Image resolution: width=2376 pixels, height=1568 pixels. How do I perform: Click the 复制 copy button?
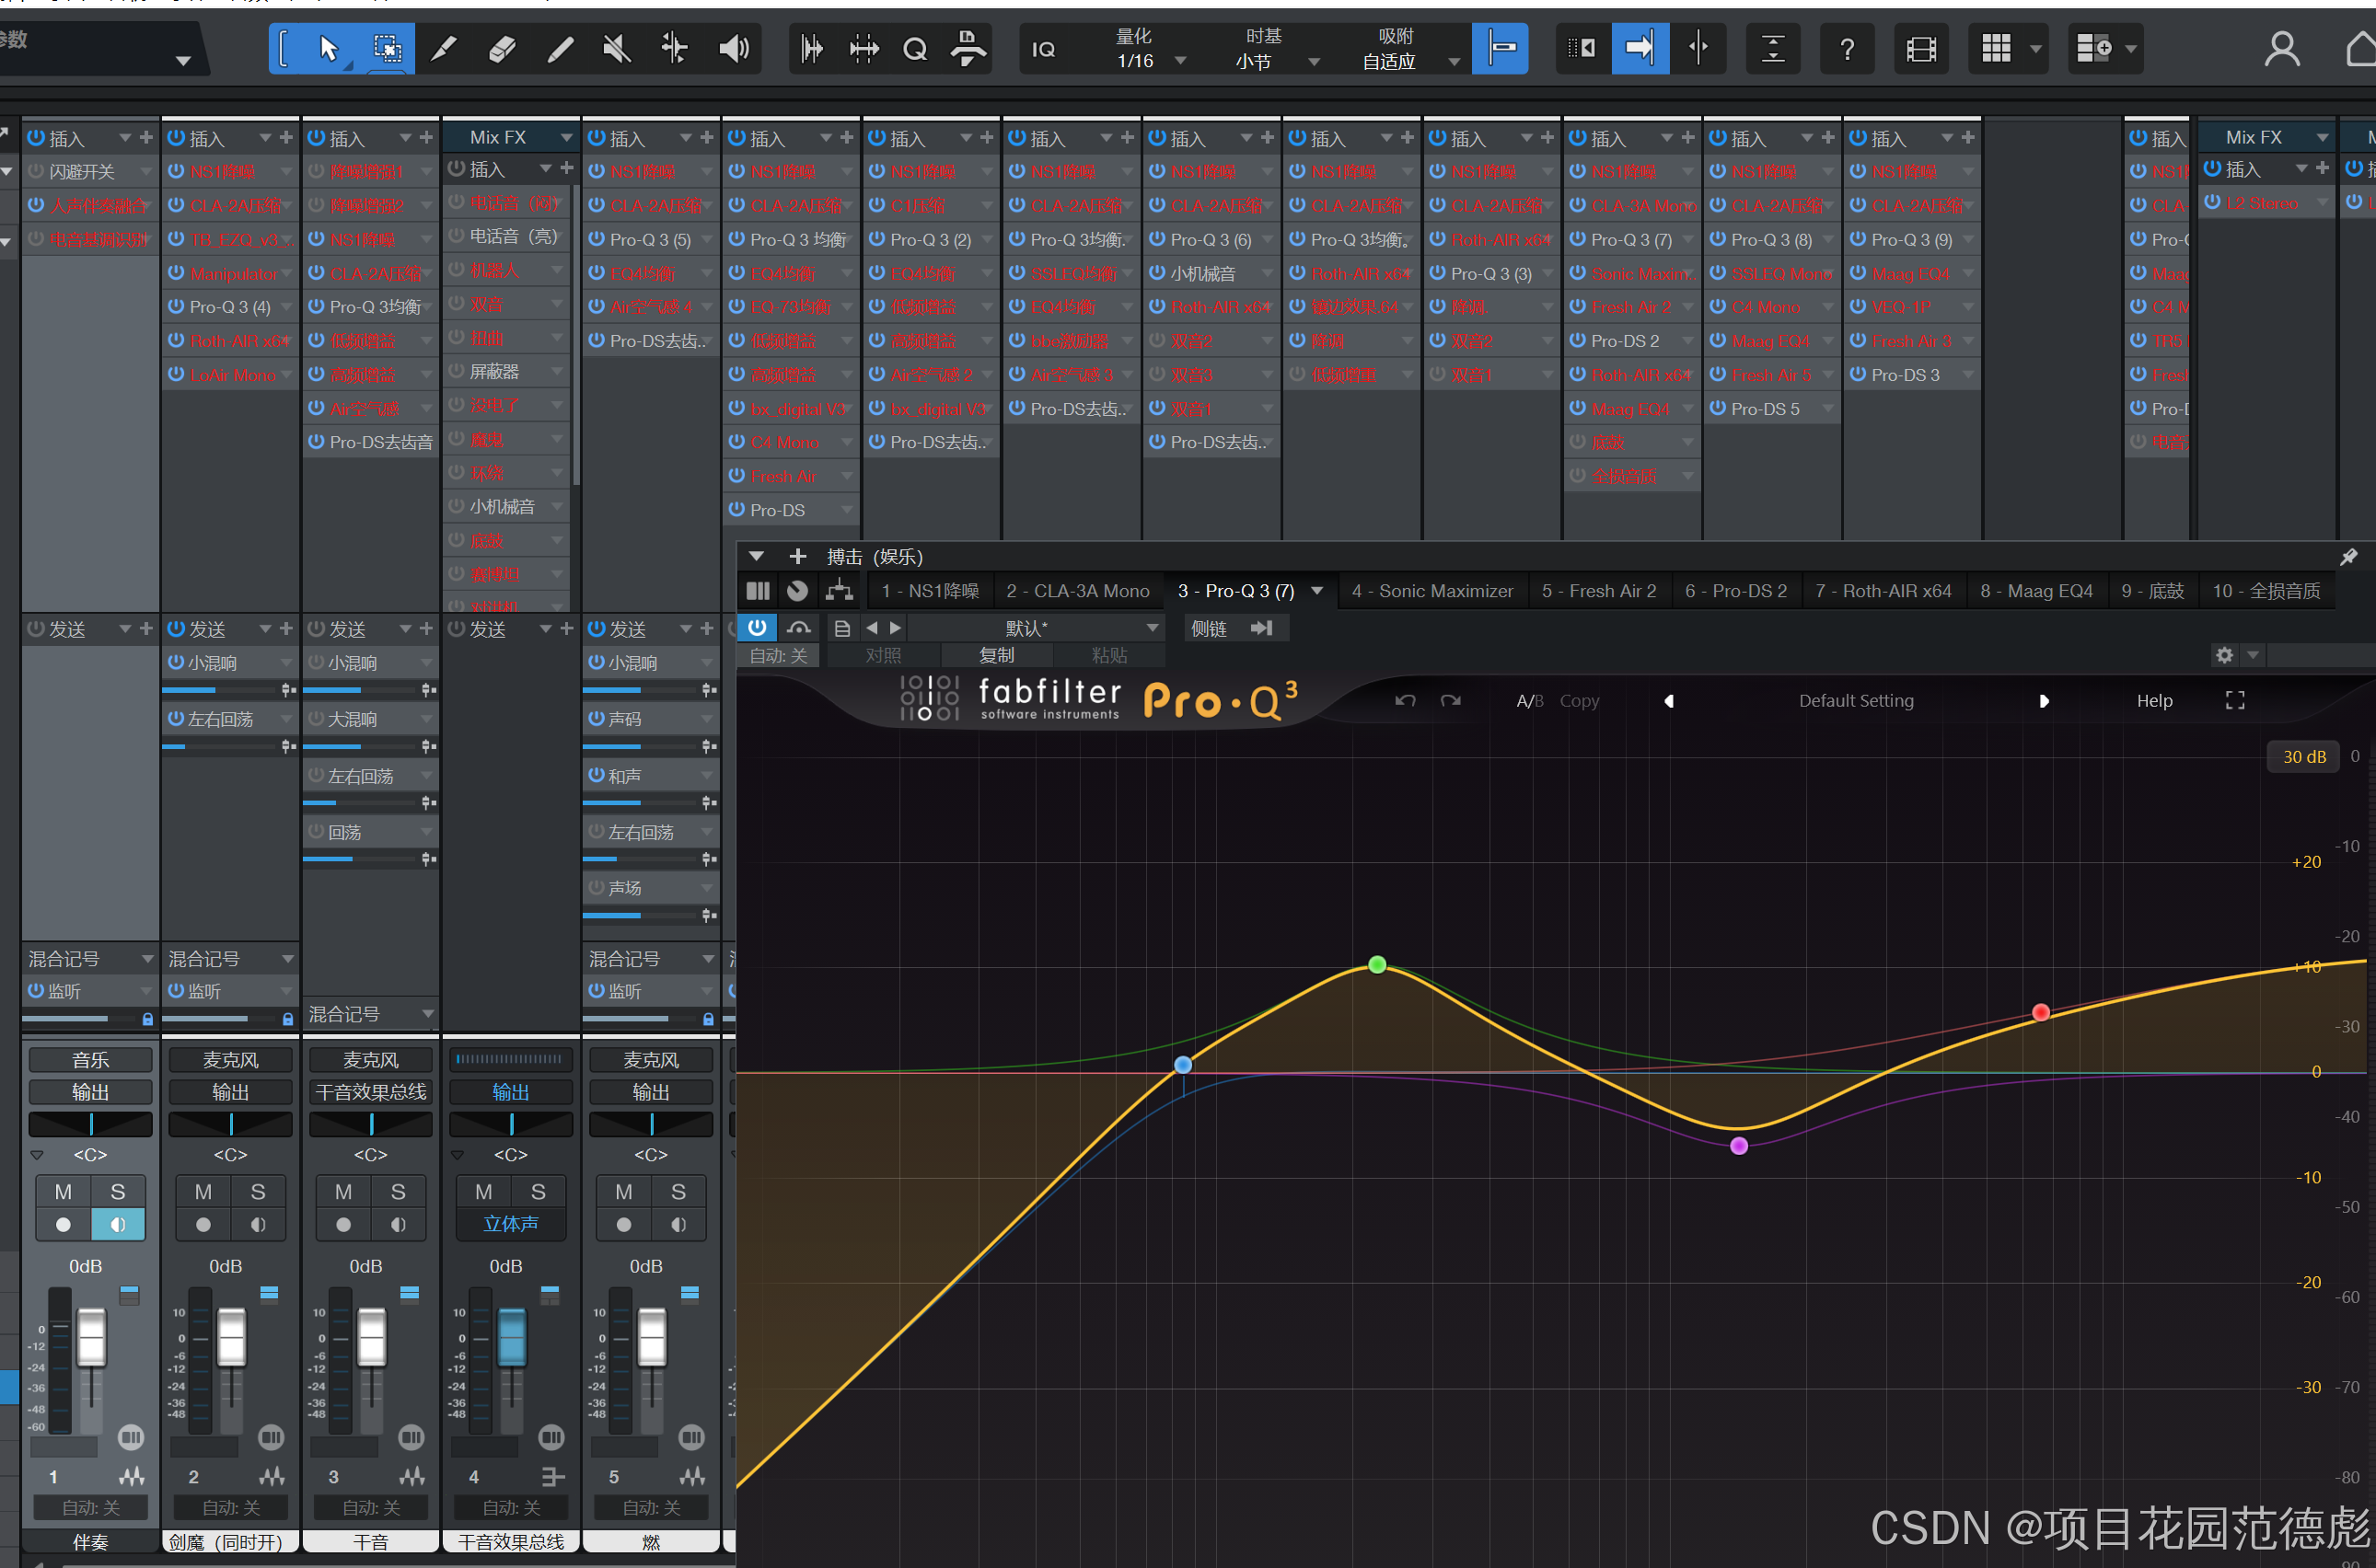[x=995, y=655]
